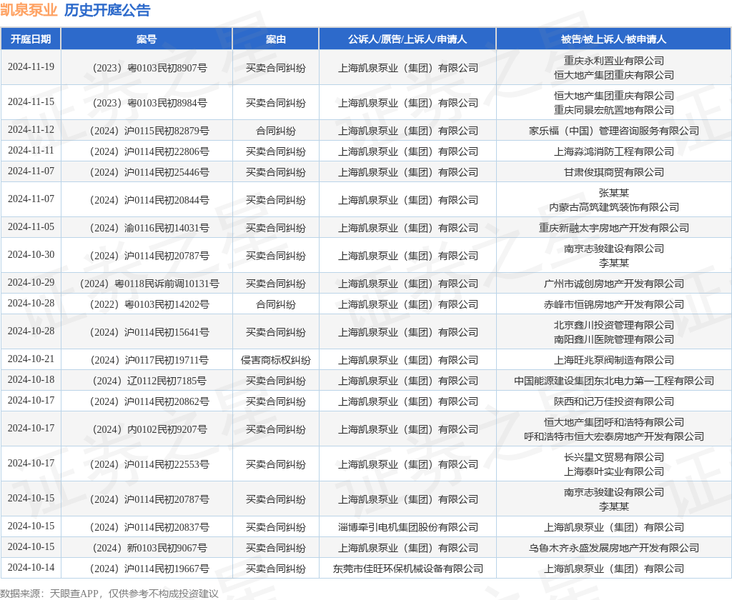Click the date 2024-11-19
732x600 pixels.
pyautogui.click(x=31, y=66)
